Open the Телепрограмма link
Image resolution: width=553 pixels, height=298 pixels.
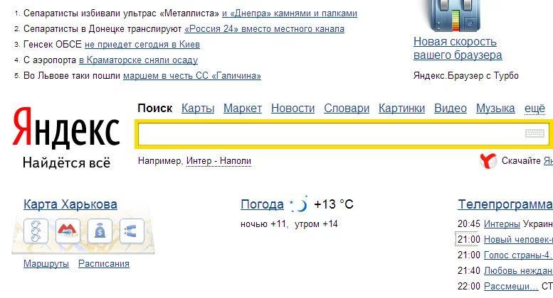(x=505, y=204)
